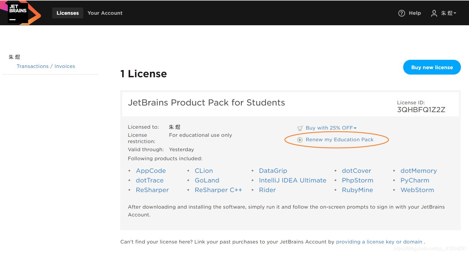Open the CLion product link
This screenshot has height=254, width=469.
coord(204,171)
